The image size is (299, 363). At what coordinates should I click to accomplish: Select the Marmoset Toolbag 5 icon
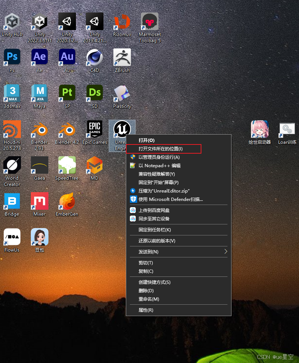[x=150, y=28]
